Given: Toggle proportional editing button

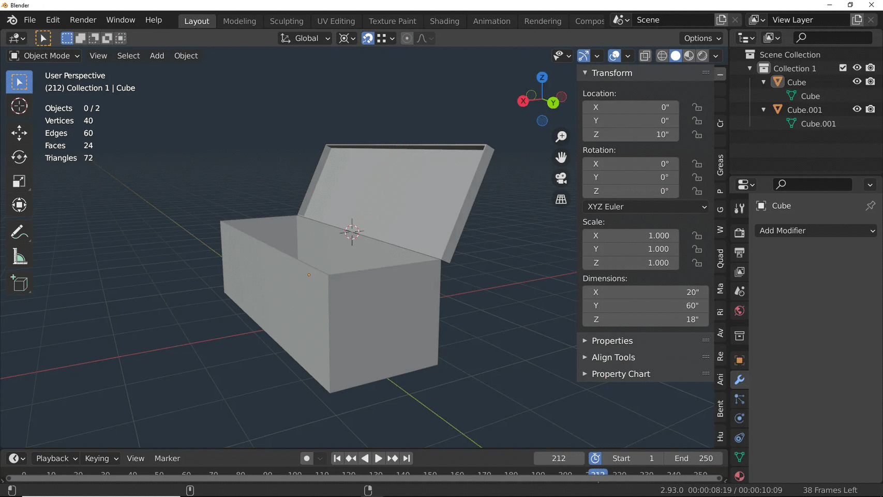Looking at the screenshot, I should click(407, 38).
